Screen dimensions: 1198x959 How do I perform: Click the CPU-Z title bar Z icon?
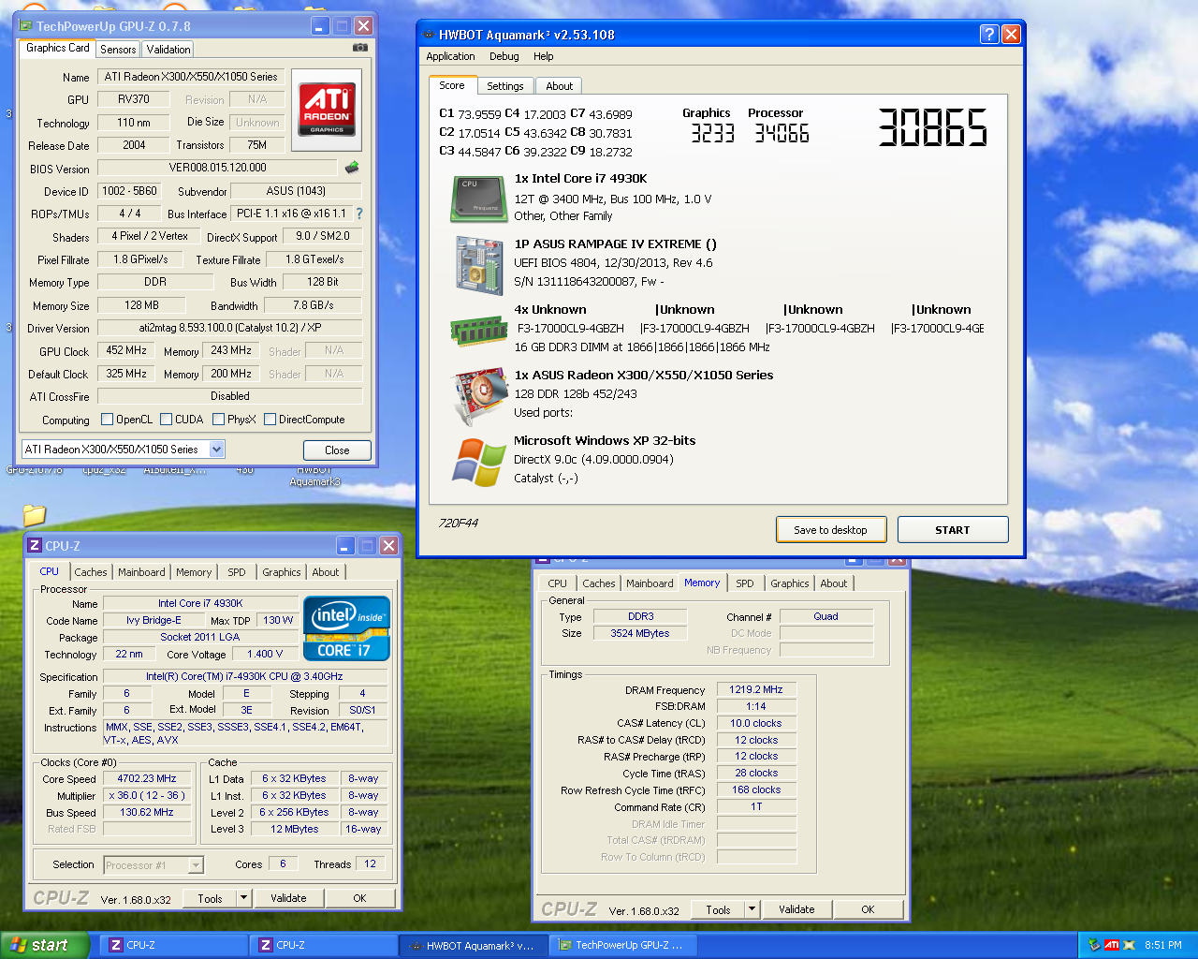pyautogui.click(x=34, y=545)
